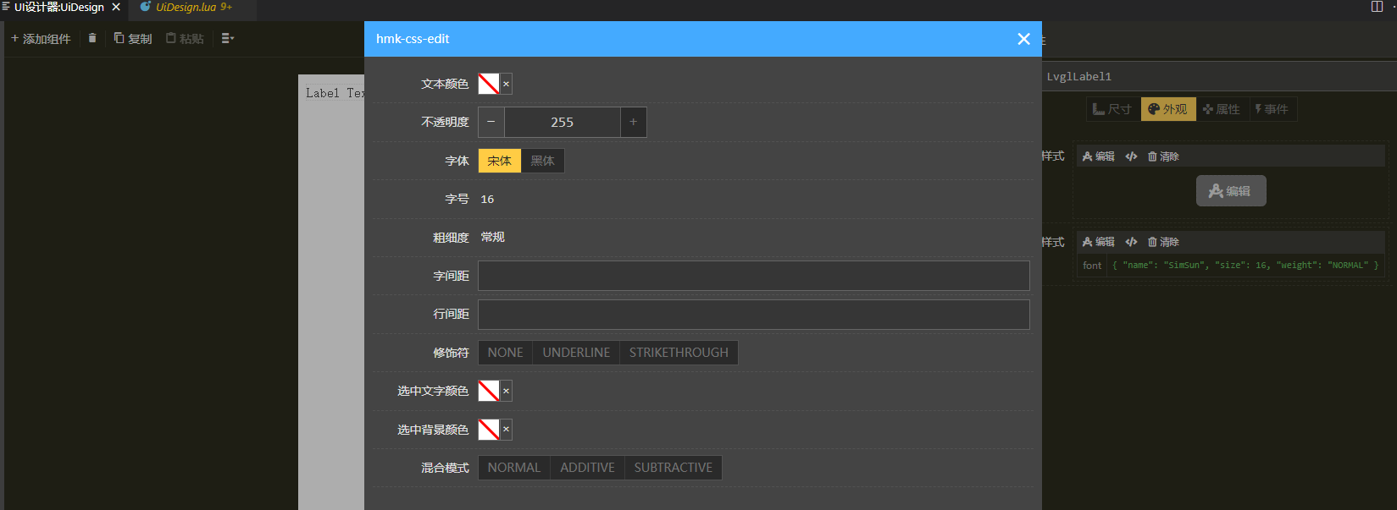Increase 不透明度 with plus button
The height and width of the screenshot is (510, 1397).
(633, 122)
